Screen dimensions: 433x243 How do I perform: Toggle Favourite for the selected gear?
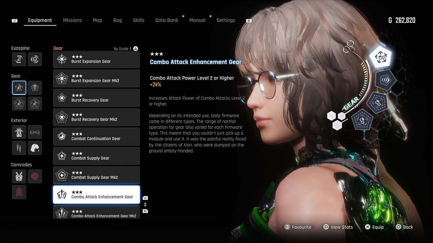pyautogui.click(x=298, y=227)
